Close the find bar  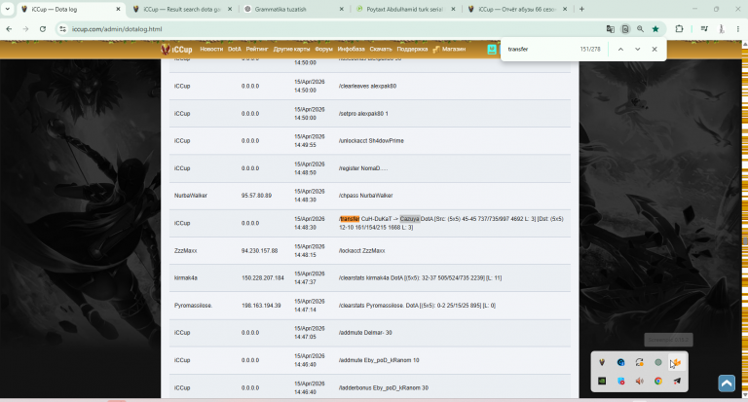coord(654,49)
